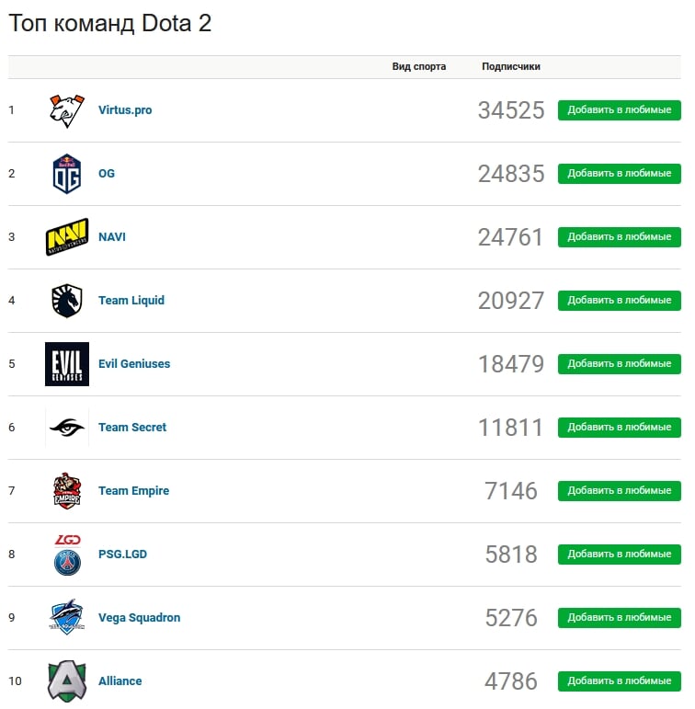Image resolution: width=695 pixels, height=709 pixels.
Task: Open the Evil Geniuses logo
Action: (67, 364)
